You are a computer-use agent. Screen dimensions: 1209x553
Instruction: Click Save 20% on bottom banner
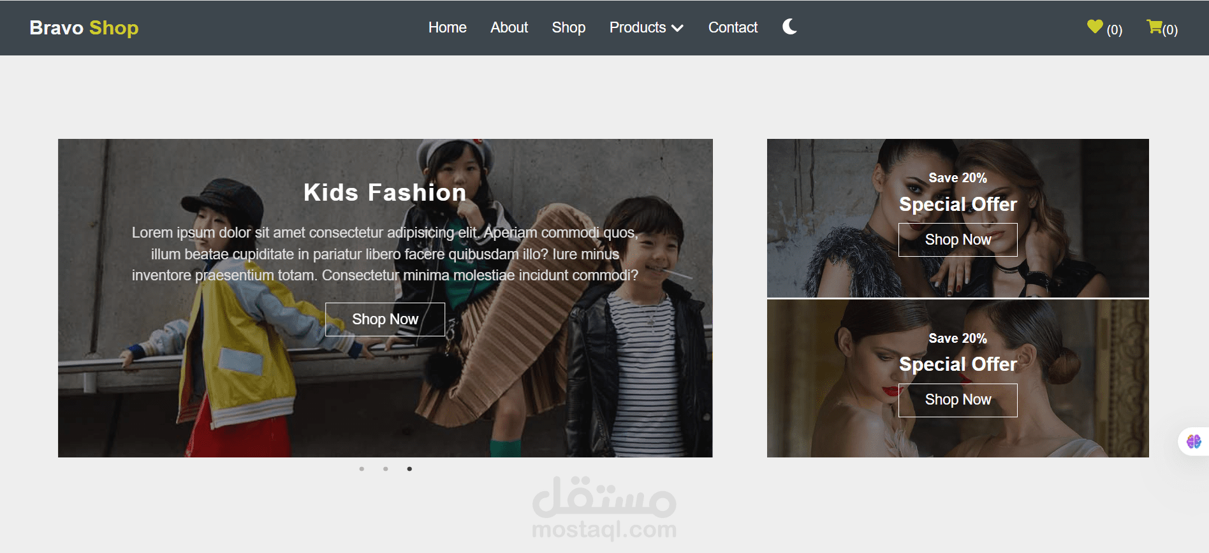click(x=958, y=338)
